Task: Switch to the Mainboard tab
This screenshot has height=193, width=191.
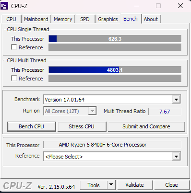Action: pos(36,19)
